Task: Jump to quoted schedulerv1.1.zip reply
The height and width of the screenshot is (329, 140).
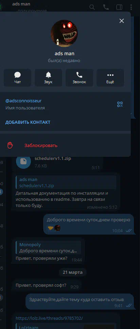Action: click(66, 182)
